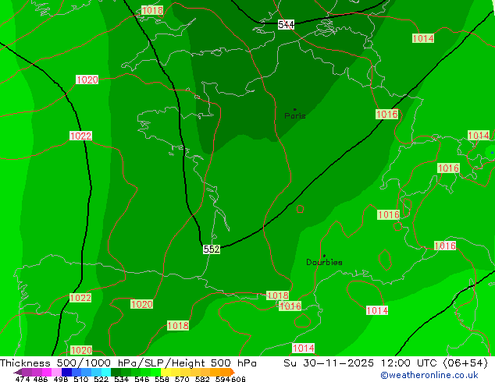495x382 pixels.
Task: Click the legend value 570
Action: [x=182, y=379]
